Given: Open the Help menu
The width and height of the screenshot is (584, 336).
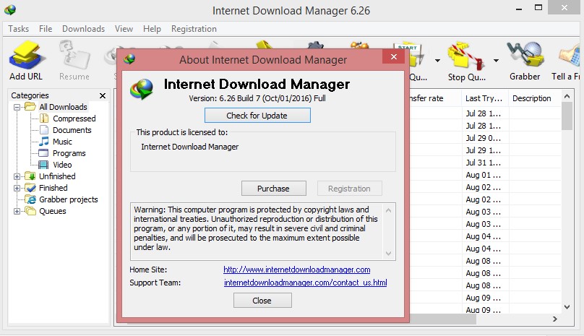Looking at the screenshot, I should click(152, 29).
